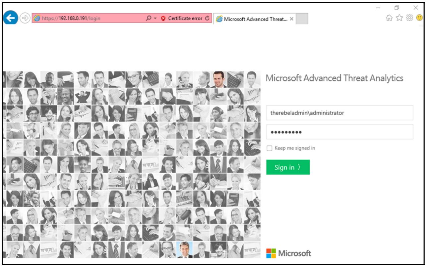
Task: Click into the masked password field
Action: 339,132
